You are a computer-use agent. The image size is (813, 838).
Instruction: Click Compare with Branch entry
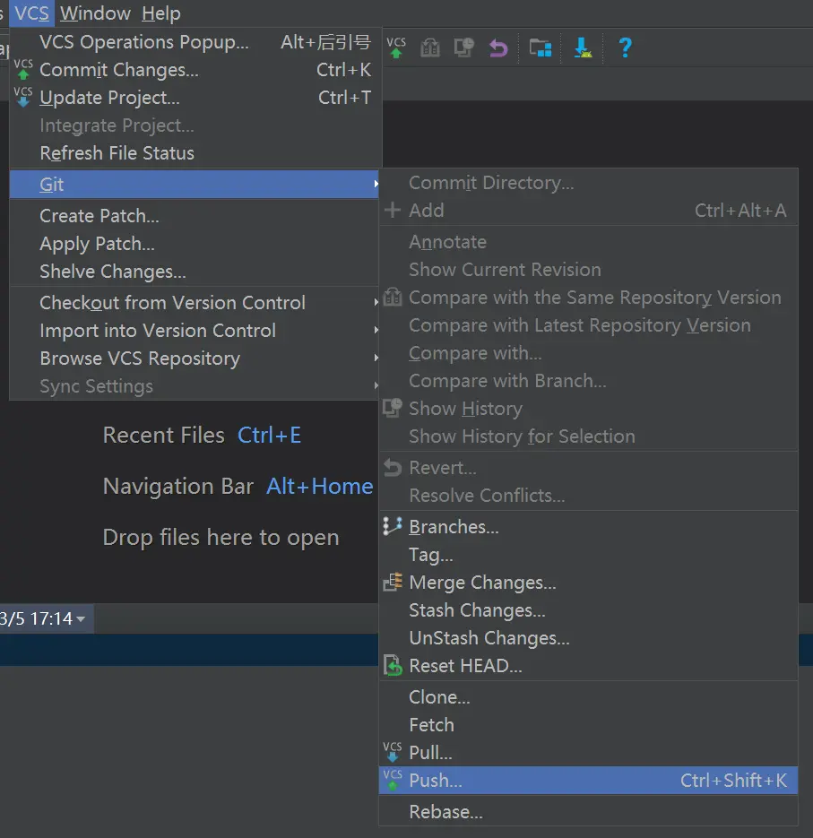click(x=588, y=381)
